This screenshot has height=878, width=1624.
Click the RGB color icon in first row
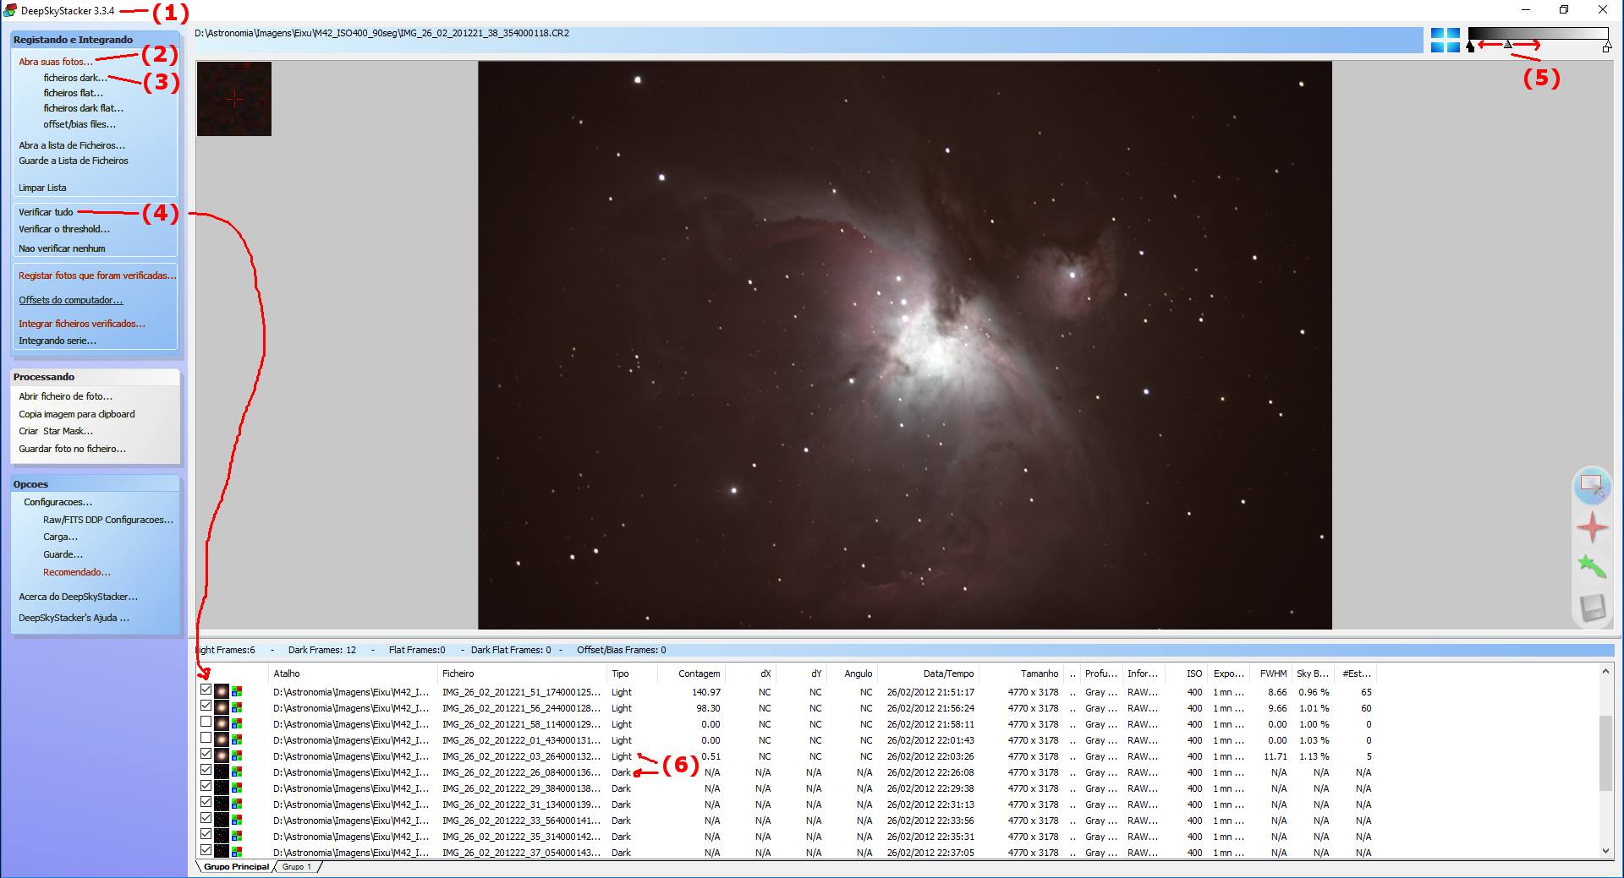tap(237, 692)
